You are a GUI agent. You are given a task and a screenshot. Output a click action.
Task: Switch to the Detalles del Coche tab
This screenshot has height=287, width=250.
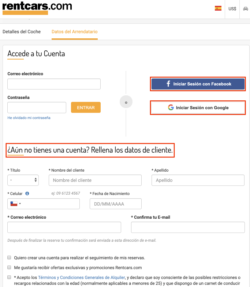click(22, 32)
